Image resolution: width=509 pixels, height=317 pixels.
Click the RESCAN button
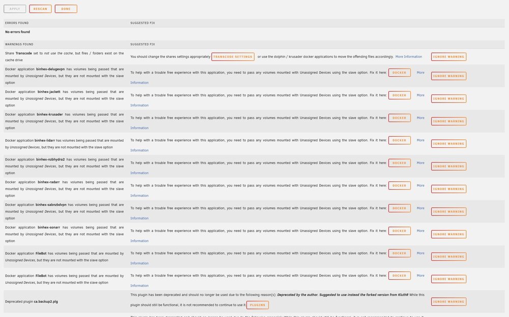40,9
